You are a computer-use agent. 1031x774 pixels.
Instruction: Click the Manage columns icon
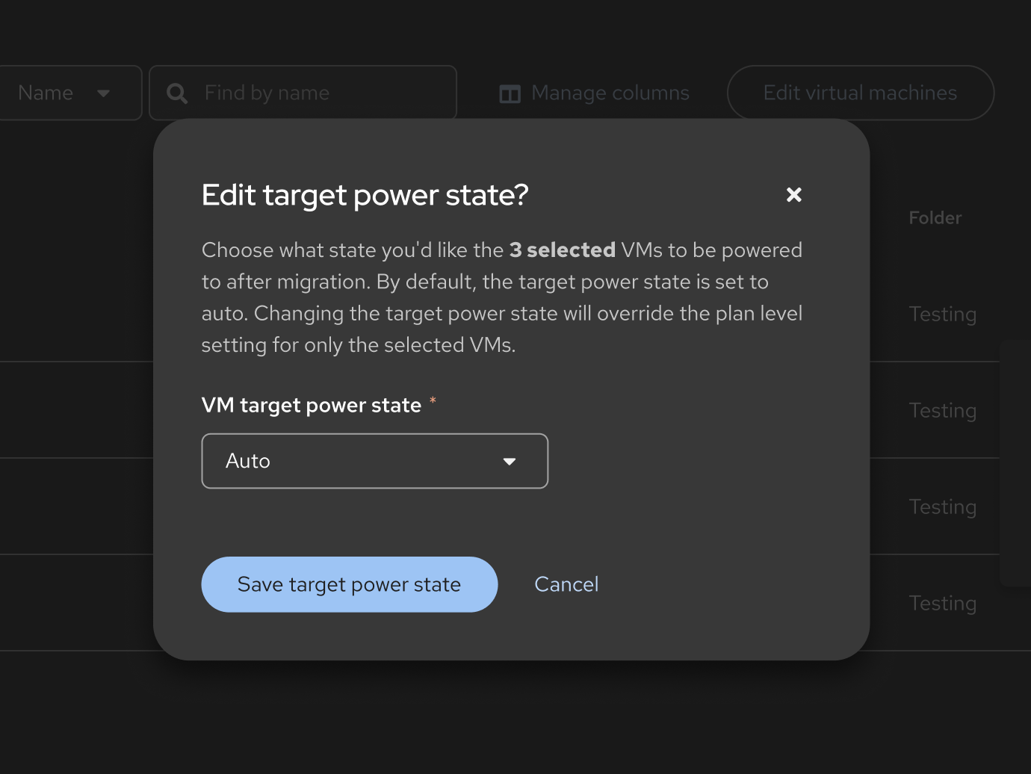click(510, 93)
